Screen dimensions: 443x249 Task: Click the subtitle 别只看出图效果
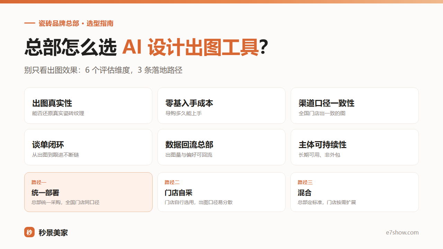[x=103, y=70]
